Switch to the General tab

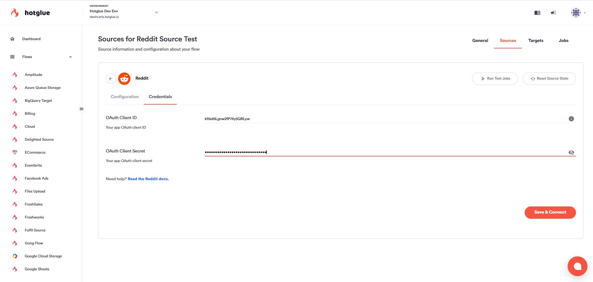480,40
